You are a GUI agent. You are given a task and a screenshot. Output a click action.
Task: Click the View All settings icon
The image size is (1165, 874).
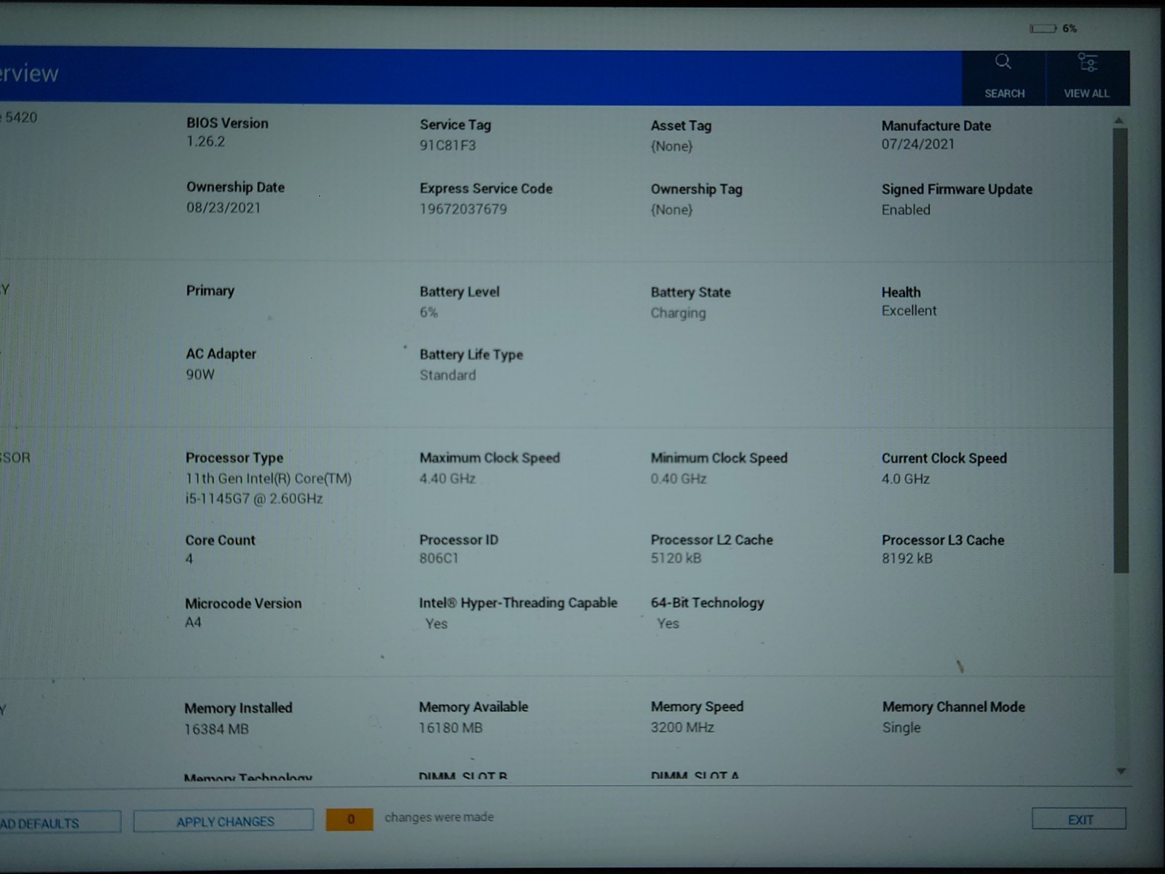pos(1087,77)
